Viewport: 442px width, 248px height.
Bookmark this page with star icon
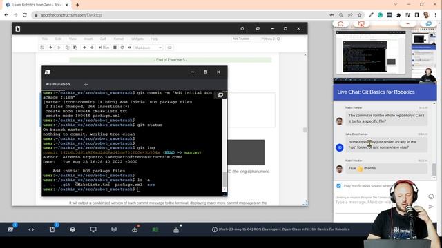(x=359, y=15)
